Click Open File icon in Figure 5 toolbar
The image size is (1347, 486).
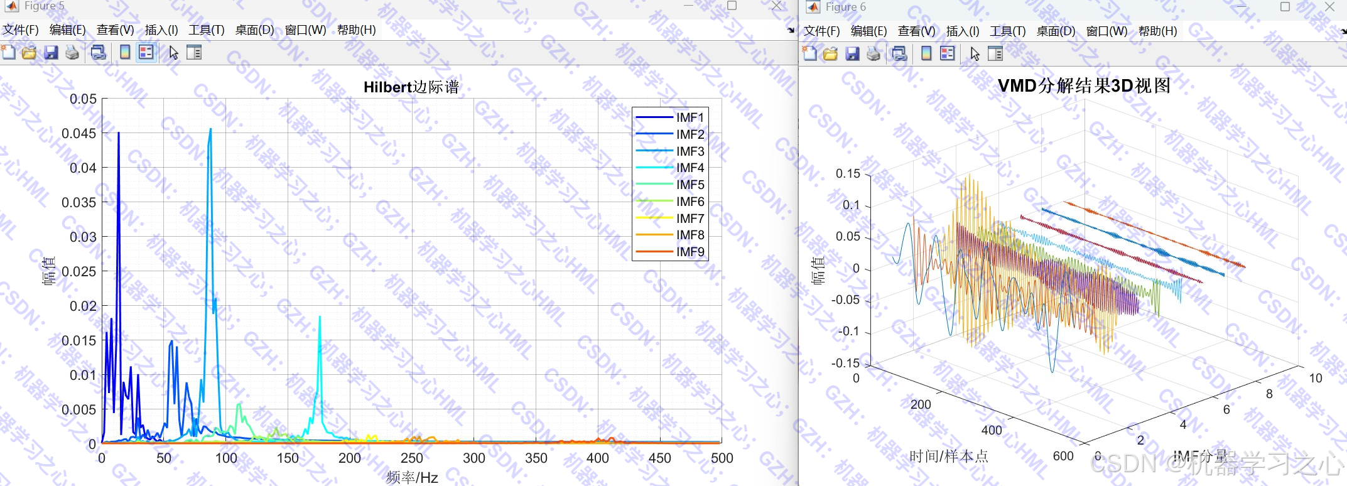29,53
